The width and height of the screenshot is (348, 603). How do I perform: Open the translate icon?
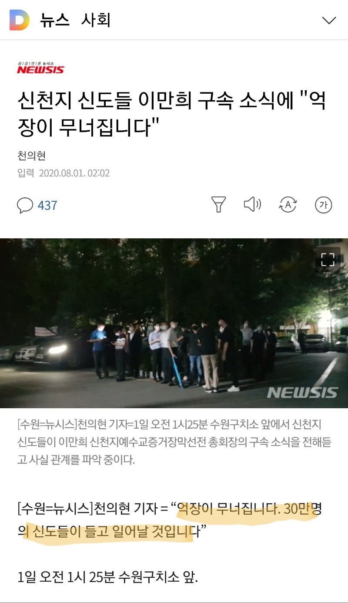pyautogui.click(x=288, y=204)
